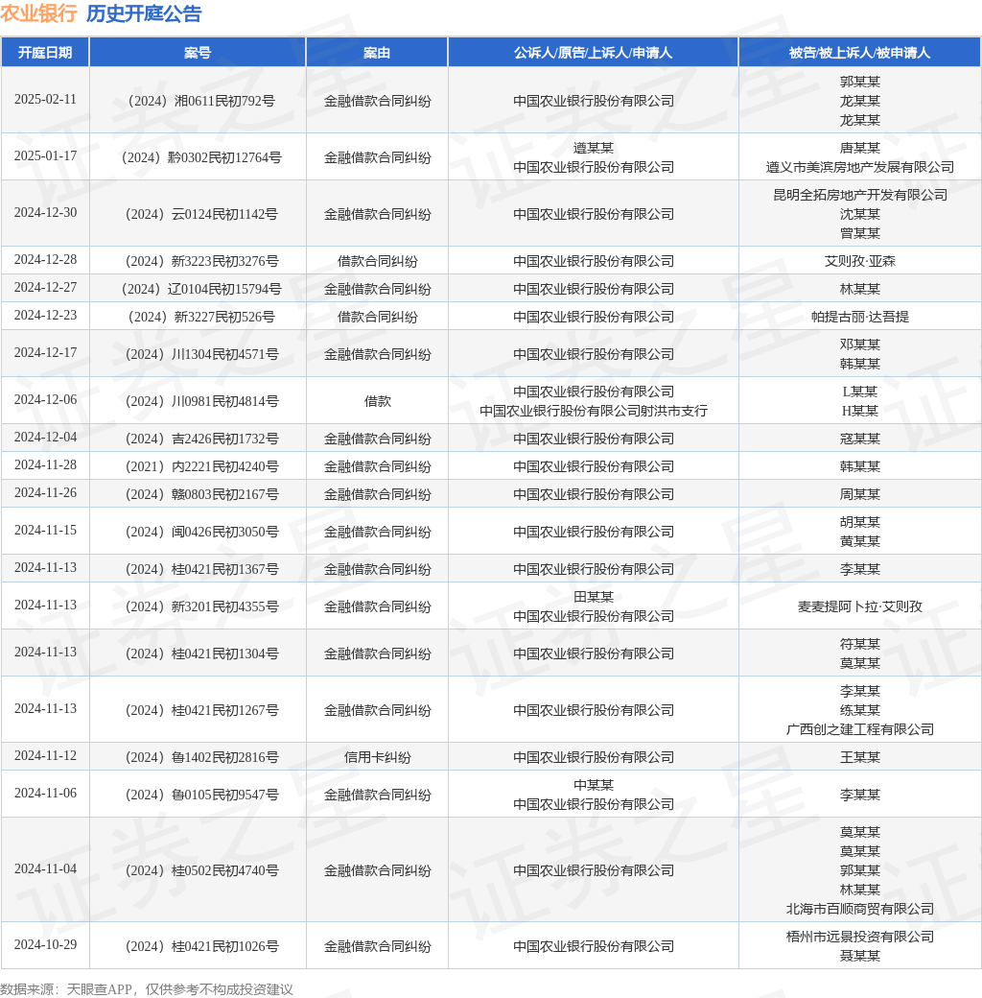Select the date 2024-12-27

pyautogui.click(x=45, y=288)
